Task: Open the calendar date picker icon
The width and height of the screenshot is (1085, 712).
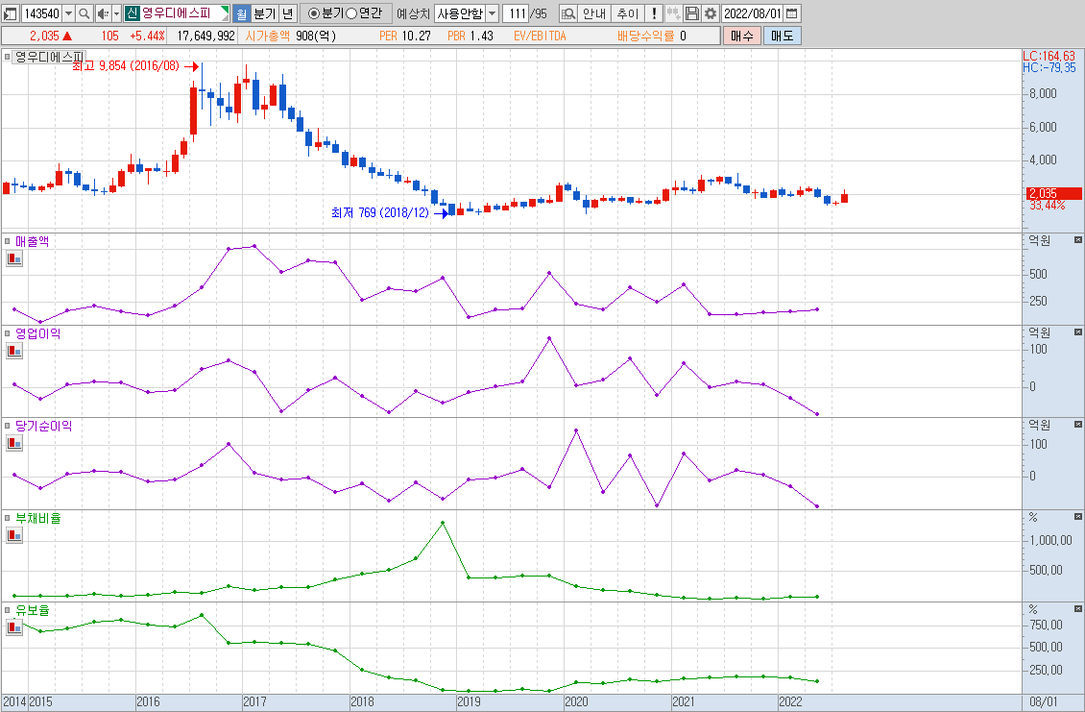Action: [x=792, y=13]
